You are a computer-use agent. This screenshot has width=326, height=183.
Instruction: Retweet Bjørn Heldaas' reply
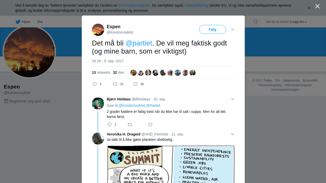tap(130, 125)
